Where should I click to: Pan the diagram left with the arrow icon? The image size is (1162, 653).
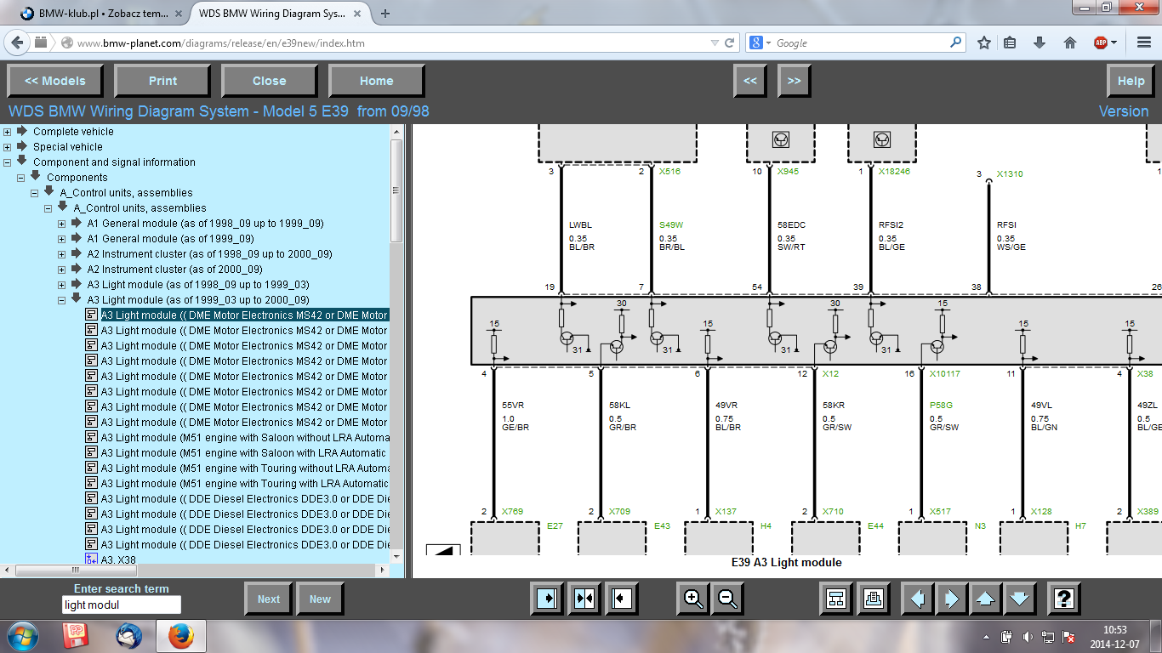click(x=917, y=599)
